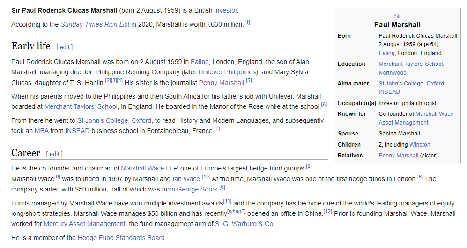Jump to citation [3] after Hanlin
467x248 pixels.
pos(114,80)
